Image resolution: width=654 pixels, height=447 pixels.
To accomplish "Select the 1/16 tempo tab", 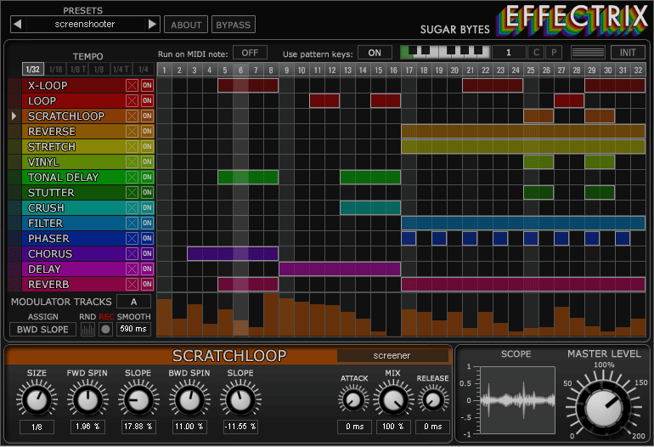I will coord(55,70).
